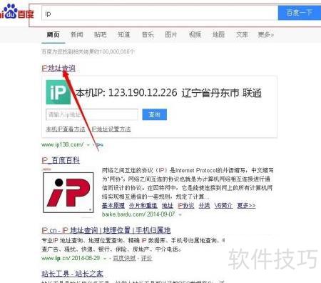Open the 图片 tab

(171, 34)
